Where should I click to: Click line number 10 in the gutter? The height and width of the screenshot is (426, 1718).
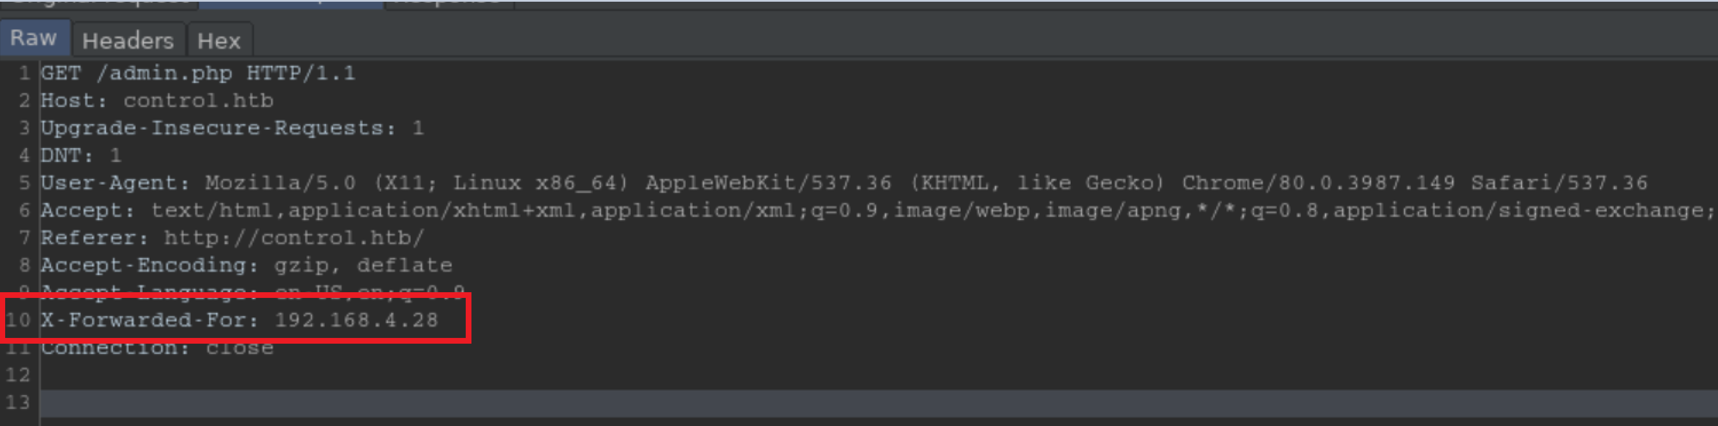[x=18, y=320]
